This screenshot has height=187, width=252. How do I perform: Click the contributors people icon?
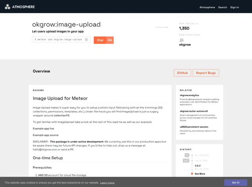[181, 40]
